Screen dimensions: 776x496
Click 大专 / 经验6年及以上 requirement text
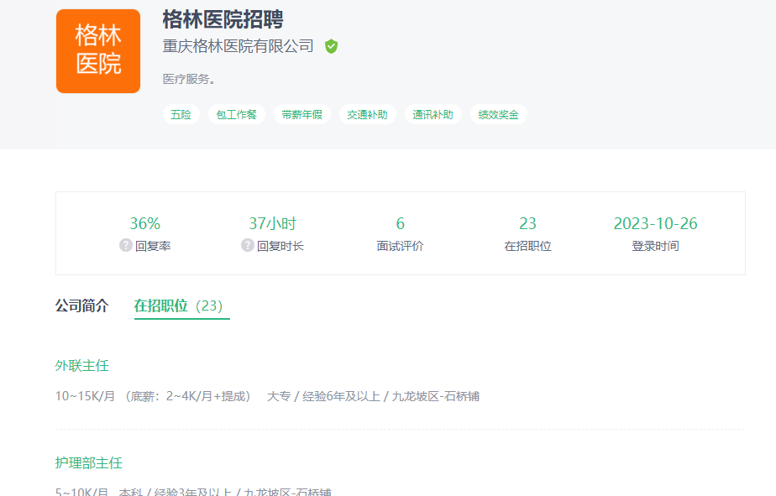(x=323, y=396)
